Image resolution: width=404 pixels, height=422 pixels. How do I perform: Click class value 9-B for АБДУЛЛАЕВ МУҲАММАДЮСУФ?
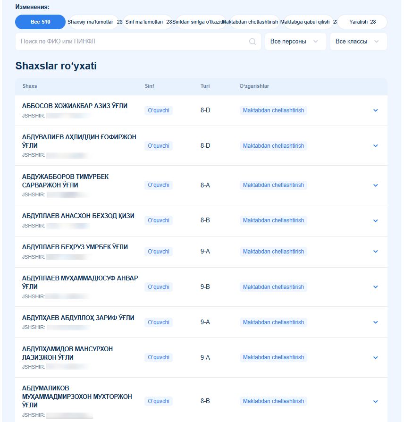(205, 287)
